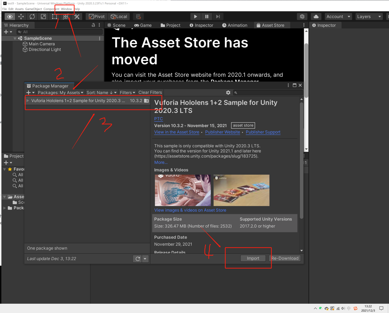The width and height of the screenshot is (389, 313).
Task: Open Publisher Website link
Action: (x=223, y=132)
